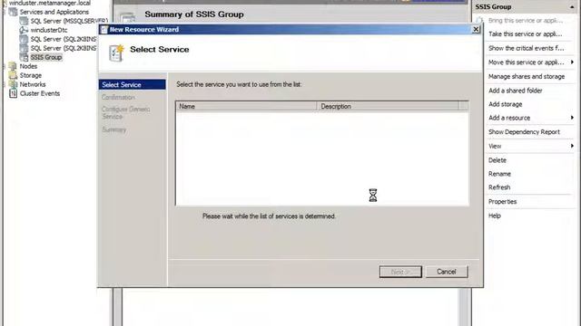This screenshot has height=326, width=581.
Task: Select the wincluster.metamanager.local cluster node
Action: (50, 3)
